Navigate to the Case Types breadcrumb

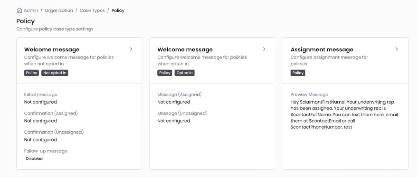pyautogui.click(x=92, y=11)
